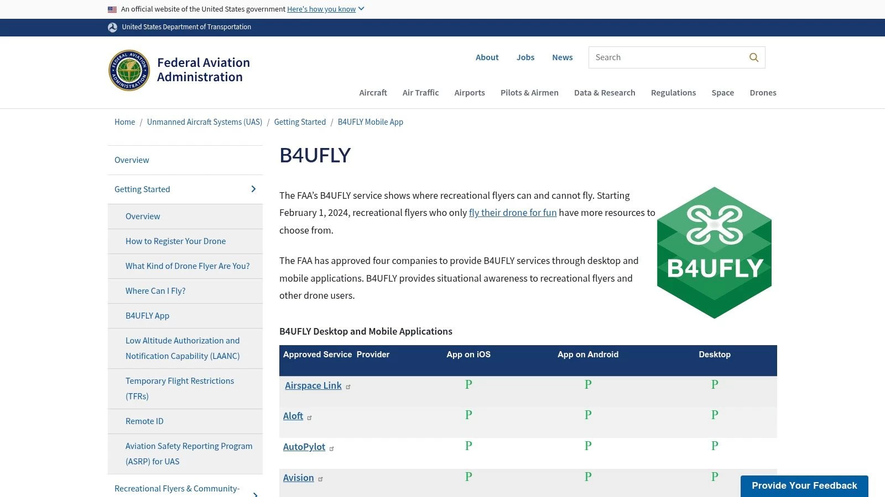
Task: Open the Regulations navigation menu
Action: [673, 93]
